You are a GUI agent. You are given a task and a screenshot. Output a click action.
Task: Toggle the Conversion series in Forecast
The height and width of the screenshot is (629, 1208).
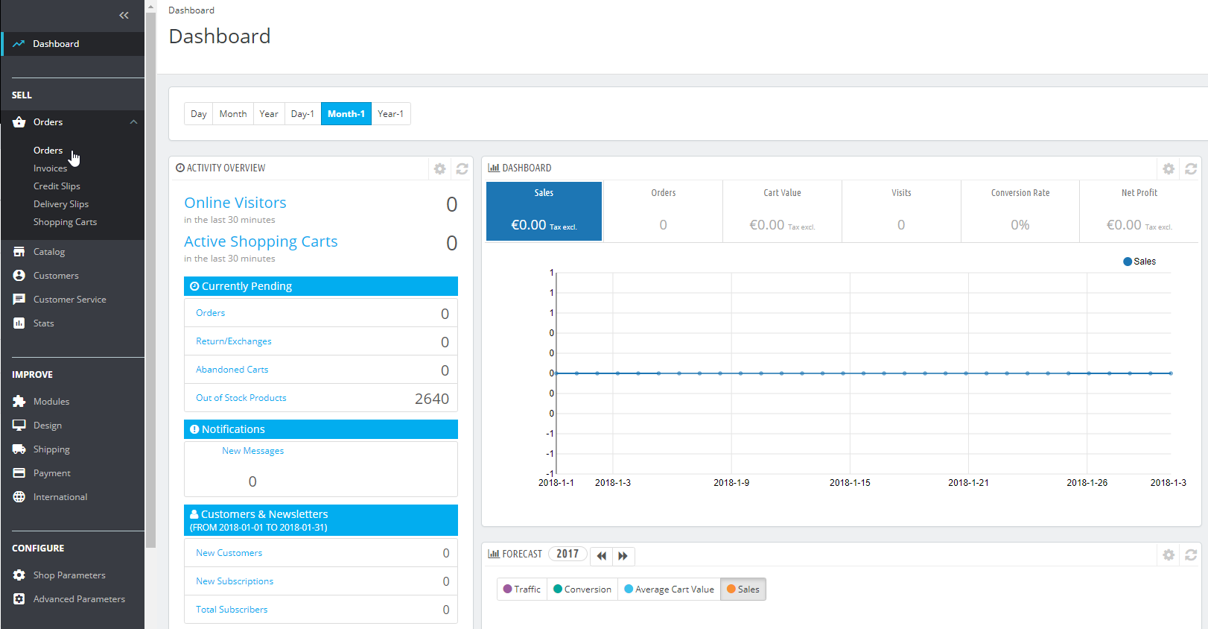[582, 589]
